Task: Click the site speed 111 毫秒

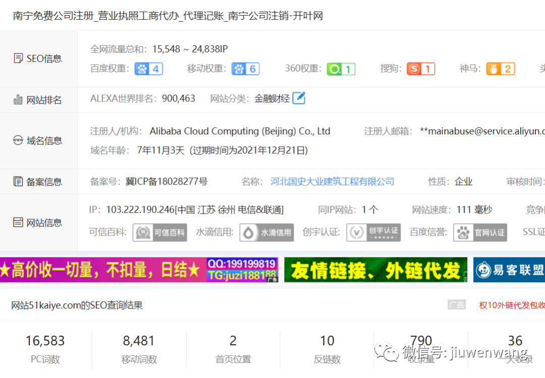Action: tap(474, 210)
